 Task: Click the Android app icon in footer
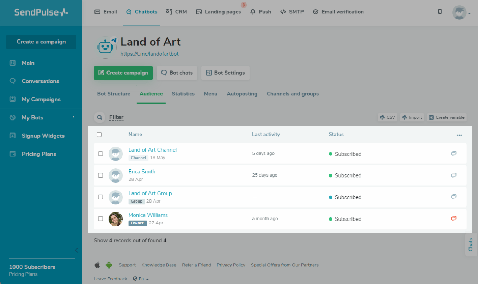tap(109, 265)
